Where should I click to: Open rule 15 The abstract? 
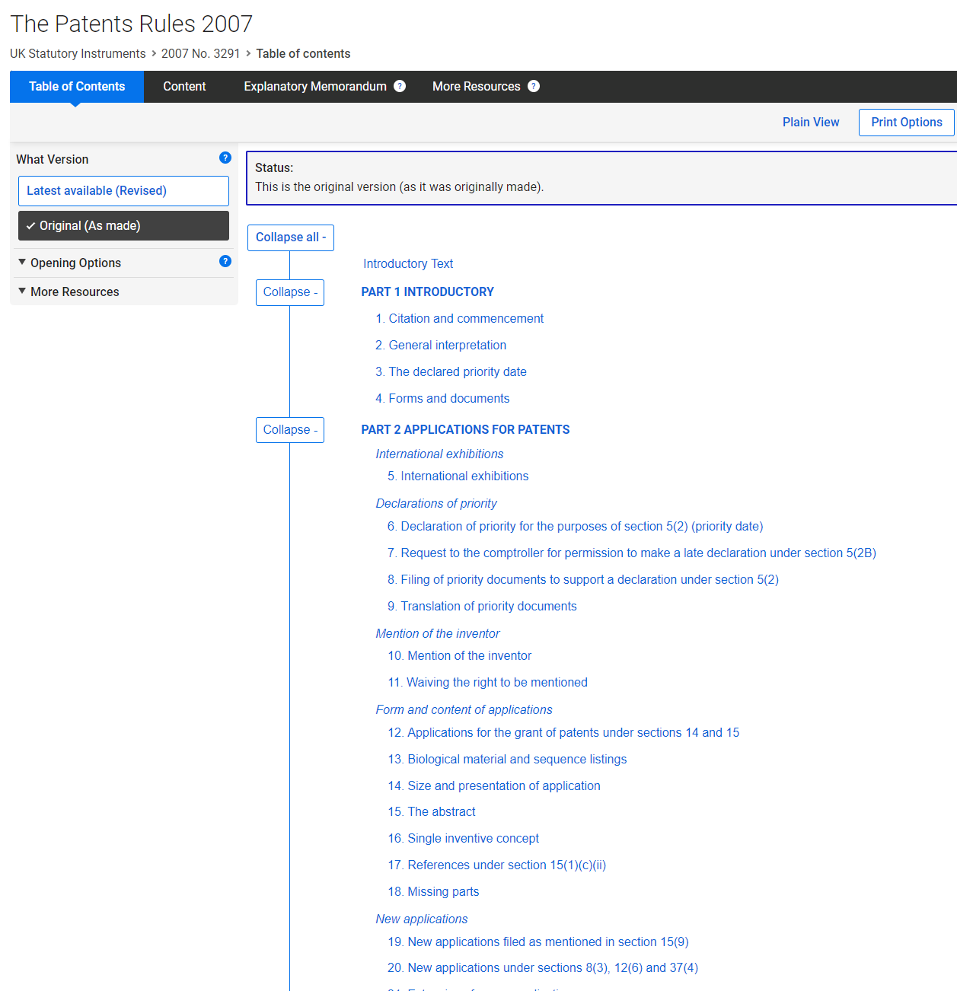click(x=432, y=812)
